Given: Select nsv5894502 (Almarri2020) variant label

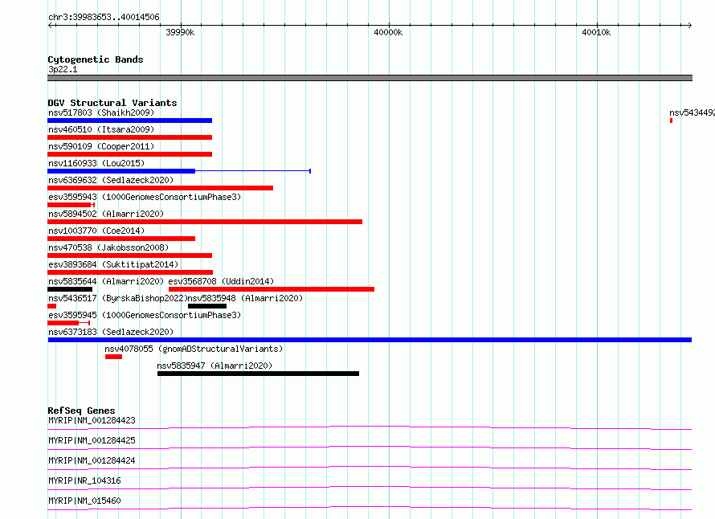Looking at the screenshot, I should click(106, 214).
